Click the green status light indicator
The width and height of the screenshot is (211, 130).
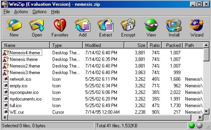tap(192, 126)
